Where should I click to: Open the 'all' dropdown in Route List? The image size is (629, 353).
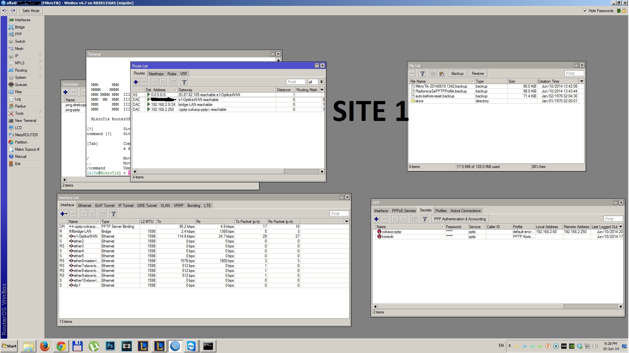click(x=321, y=82)
